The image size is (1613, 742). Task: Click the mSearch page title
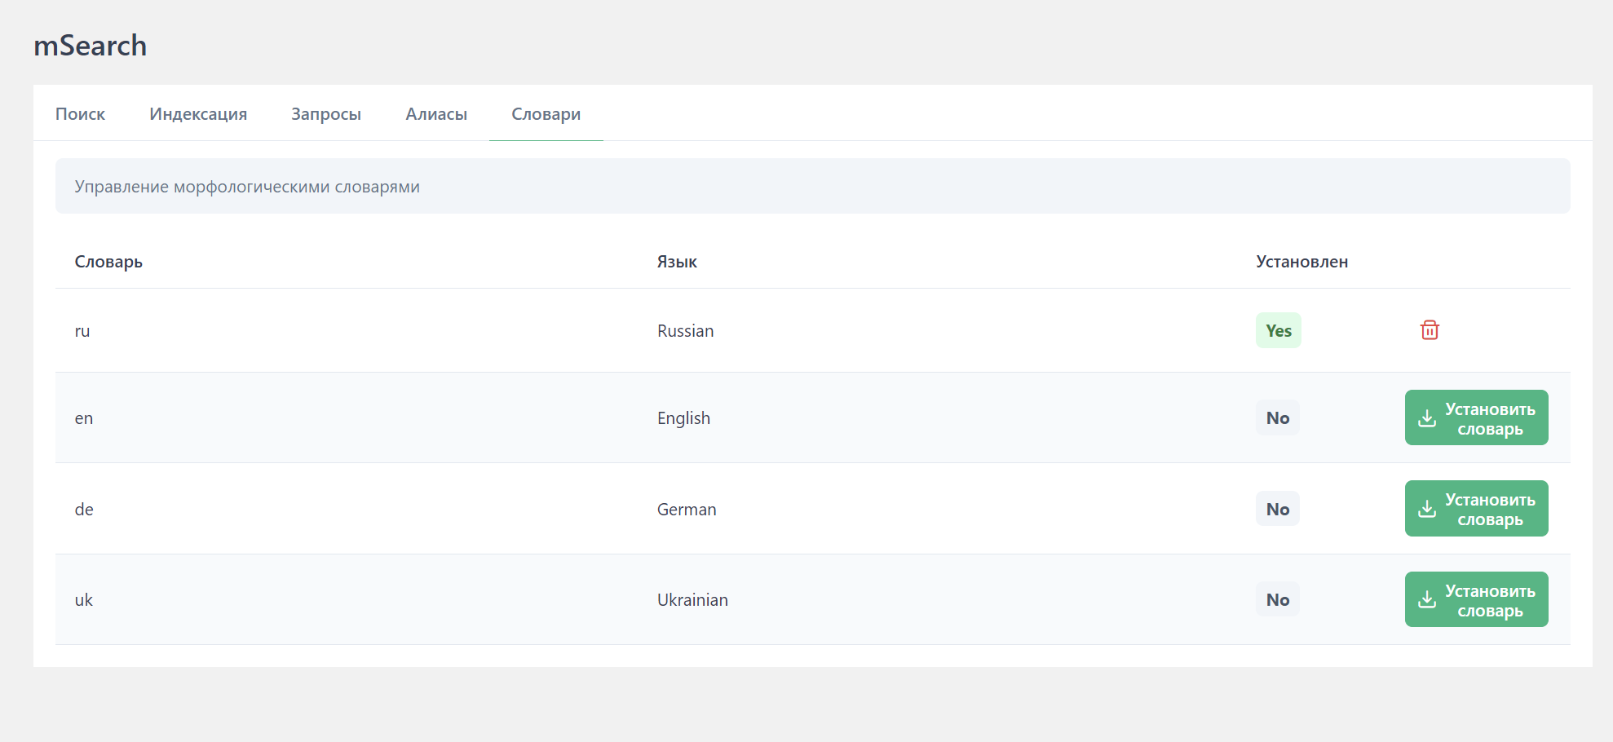pyautogui.click(x=90, y=46)
